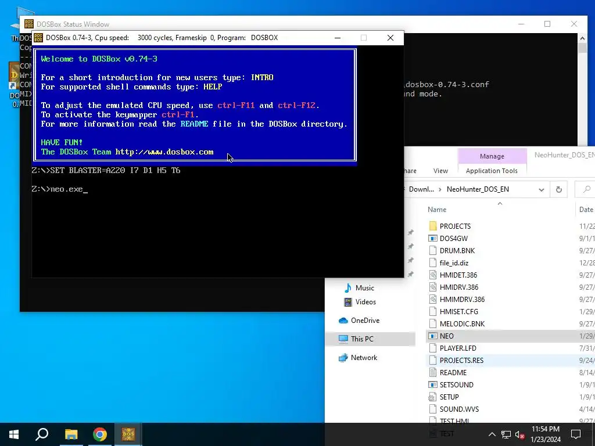
Task: Select the HMIDRV.386 file icon
Action: point(432,287)
